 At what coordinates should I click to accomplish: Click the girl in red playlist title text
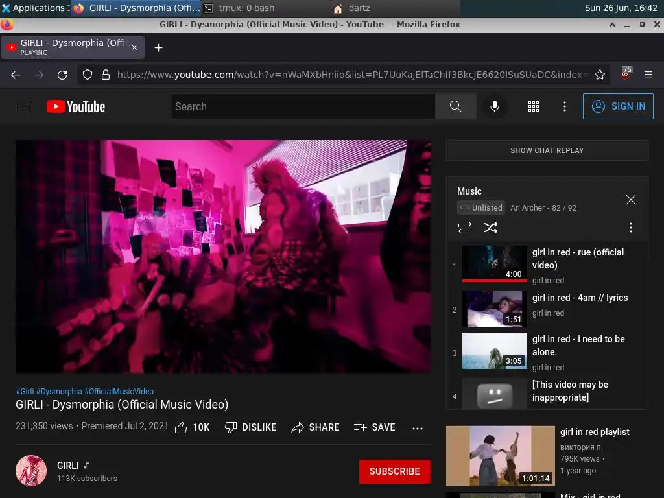pos(595,432)
